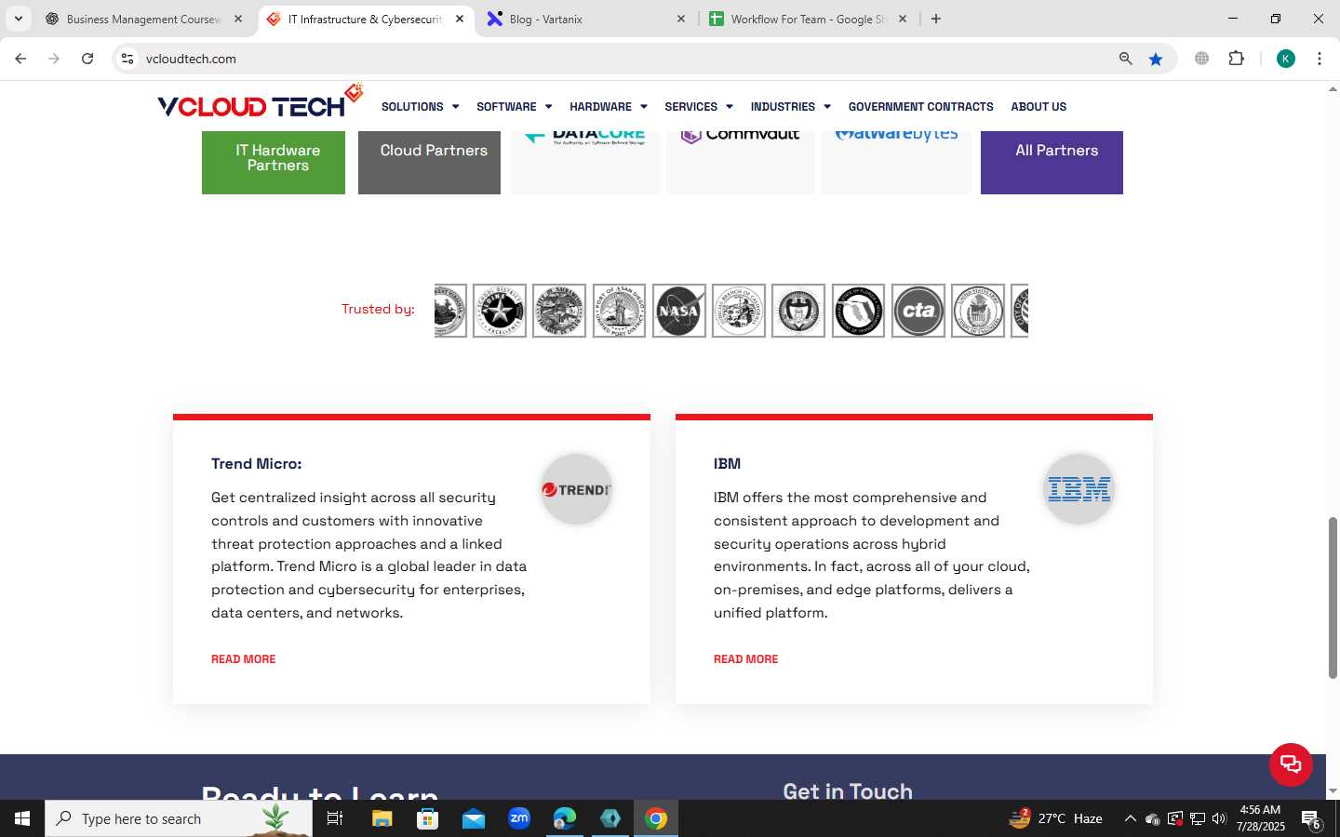Bookmark page with star icon
This screenshot has height=837, width=1340.
click(x=1156, y=59)
